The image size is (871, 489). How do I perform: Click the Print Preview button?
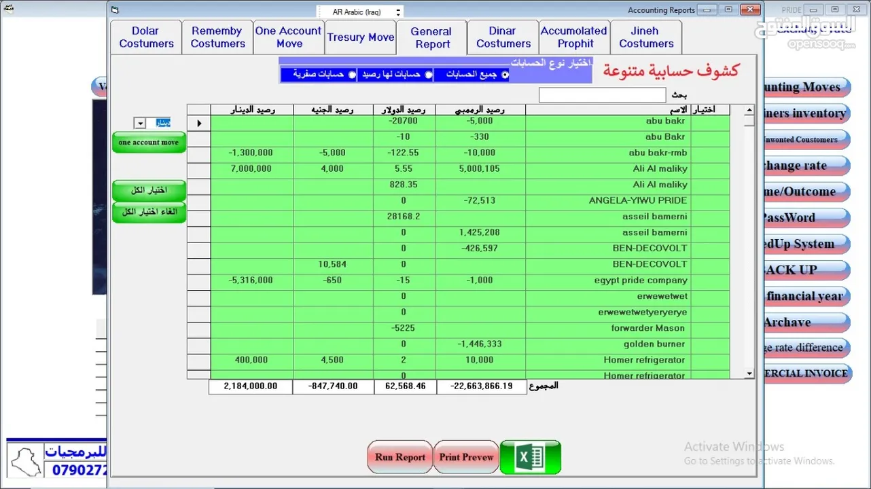(x=466, y=457)
